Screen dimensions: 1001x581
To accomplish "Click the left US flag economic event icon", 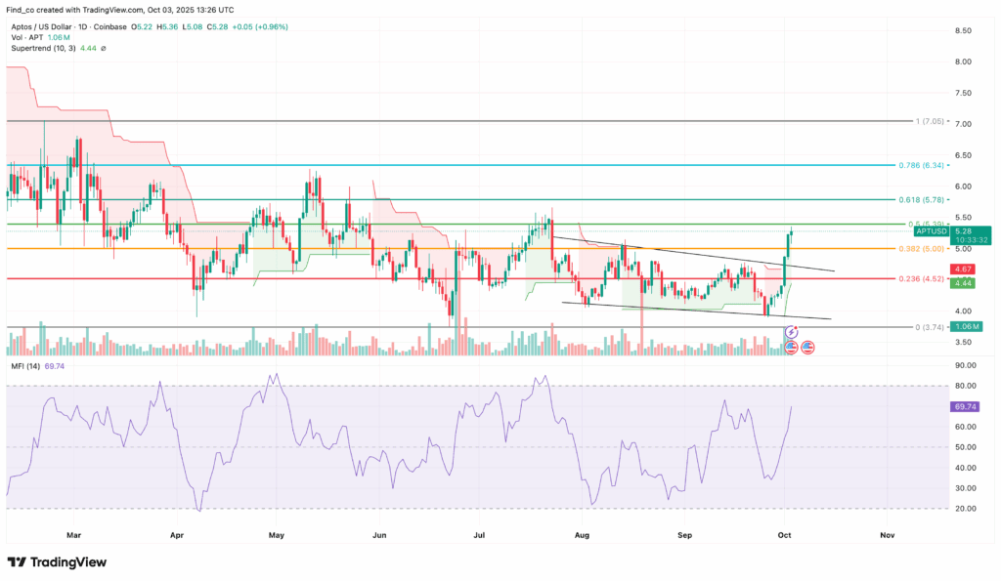I will click(x=791, y=347).
